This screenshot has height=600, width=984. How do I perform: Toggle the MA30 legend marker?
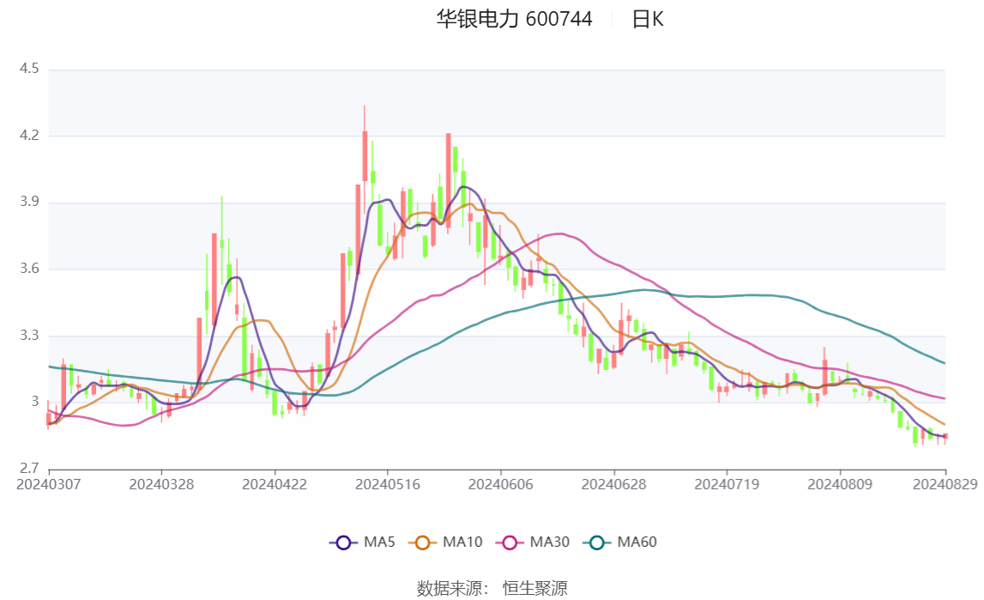pyautogui.click(x=510, y=542)
